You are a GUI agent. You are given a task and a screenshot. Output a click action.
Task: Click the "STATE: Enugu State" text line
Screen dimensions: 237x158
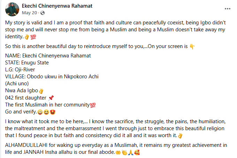[x=27, y=63]
